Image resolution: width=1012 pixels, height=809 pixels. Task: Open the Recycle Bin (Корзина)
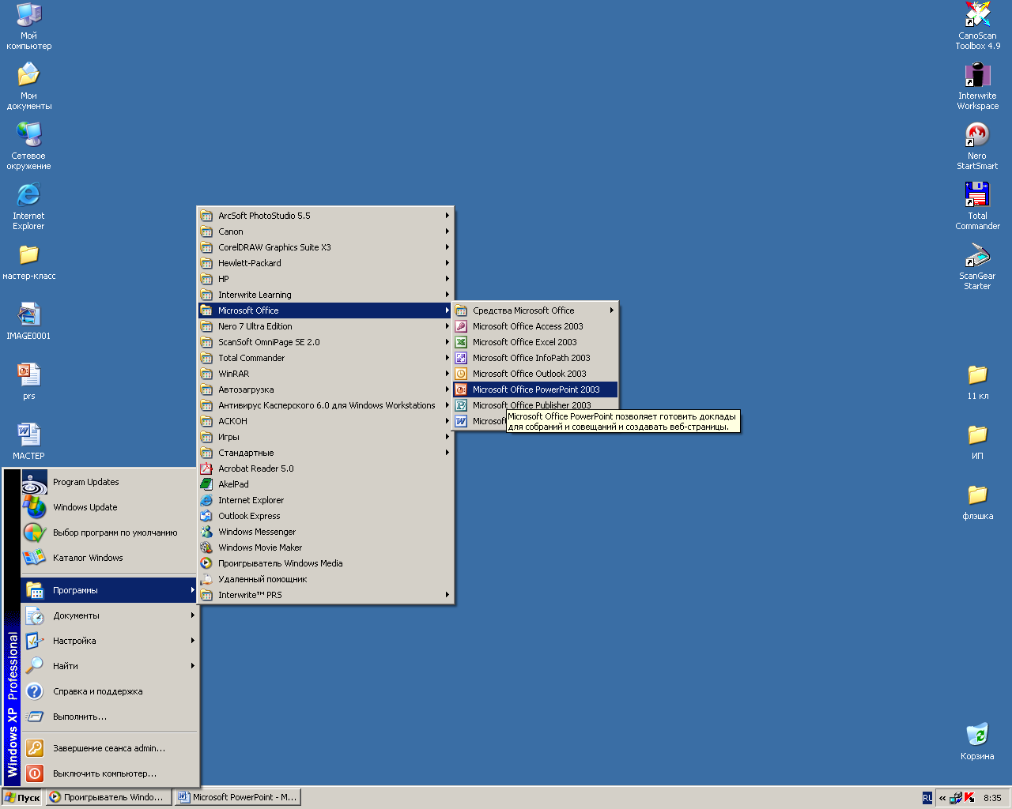[977, 741]
